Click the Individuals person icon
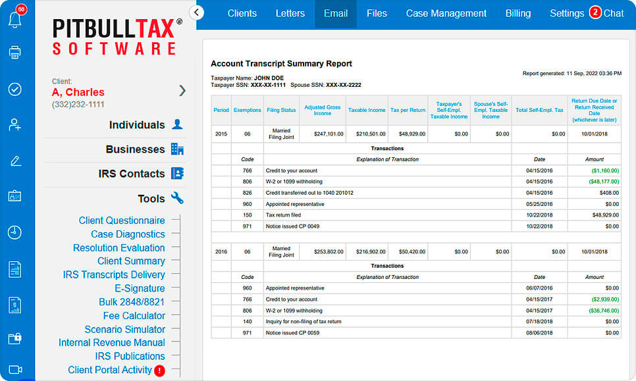This screenshot has width=636, height=381. (x=177, y=124)
